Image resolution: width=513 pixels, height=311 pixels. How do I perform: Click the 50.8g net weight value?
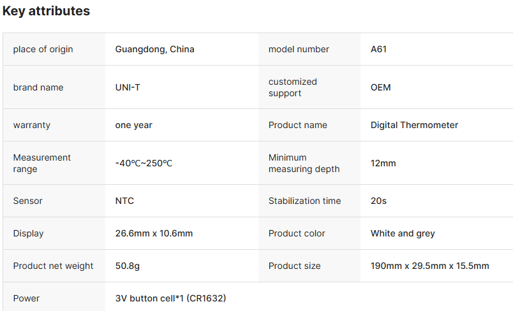point(128,266)
